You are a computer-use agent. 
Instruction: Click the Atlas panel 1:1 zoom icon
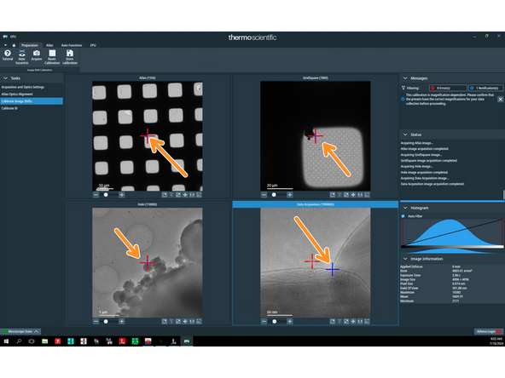[x=192, y=195]
